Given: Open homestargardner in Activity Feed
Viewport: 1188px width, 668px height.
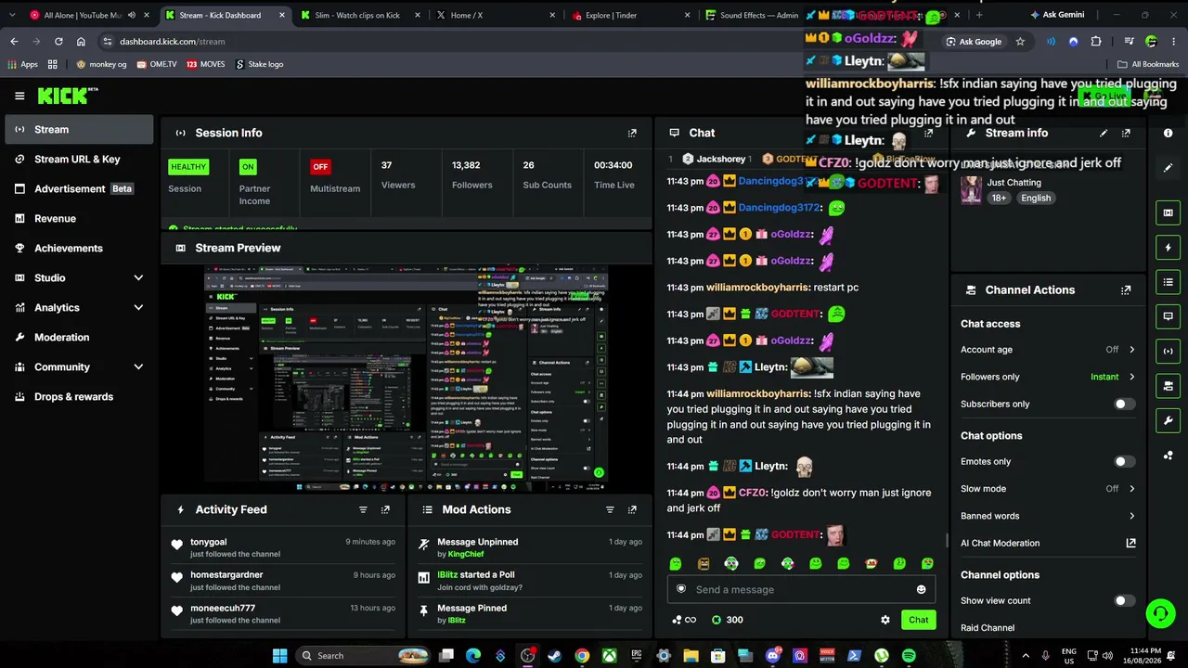Looking at the screenshot, I should point(226,575).
